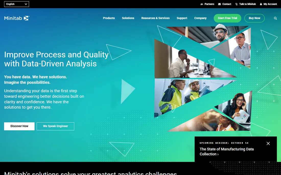Open the English language dropdown
The height and width of the screenshot is (175, 281).
pos(17,4)
